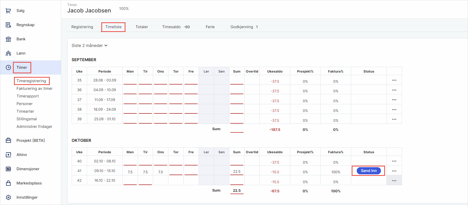Open the three-dot menu for week 41
This screenshot has width=468, height=205.
[394, 171]
